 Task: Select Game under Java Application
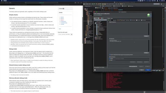click(x=99, y=27)
